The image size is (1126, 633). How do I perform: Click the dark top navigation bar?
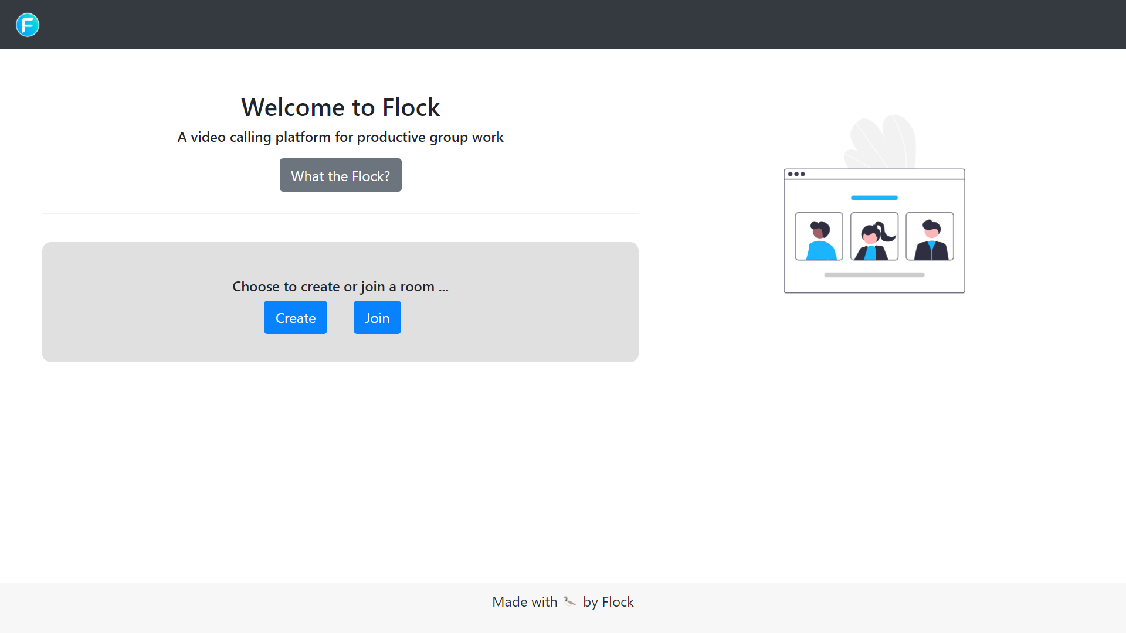click(563, 25)
